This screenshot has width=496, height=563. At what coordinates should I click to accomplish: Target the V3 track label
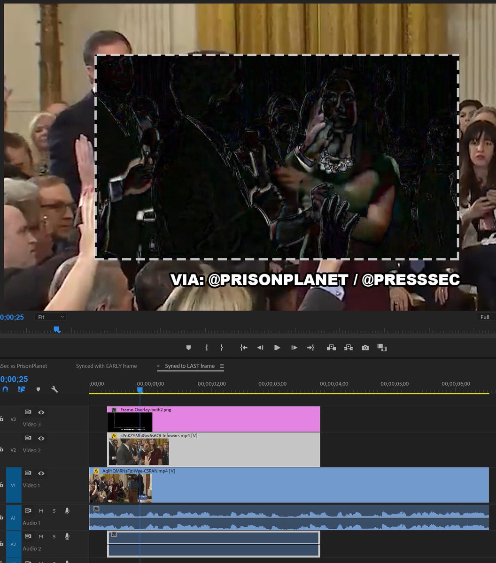pos(13,419)
